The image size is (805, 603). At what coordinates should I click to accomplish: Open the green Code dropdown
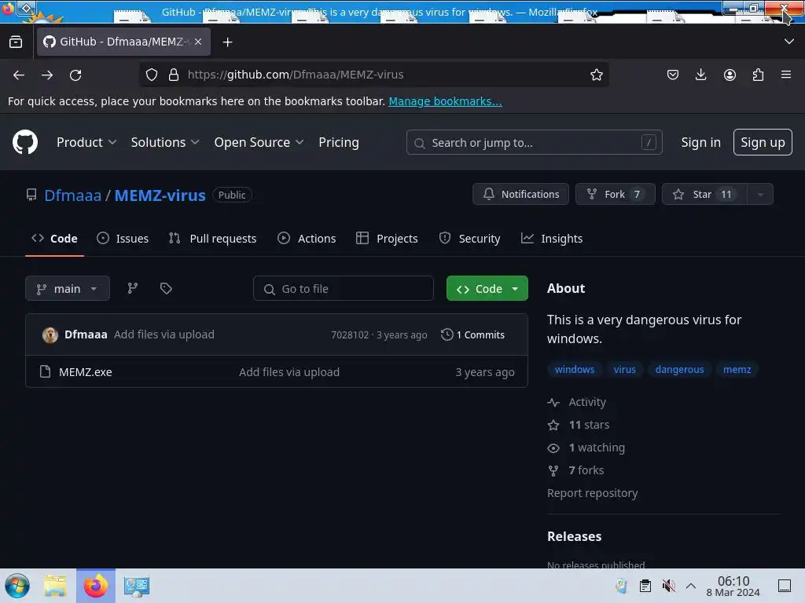coord(487,288)
